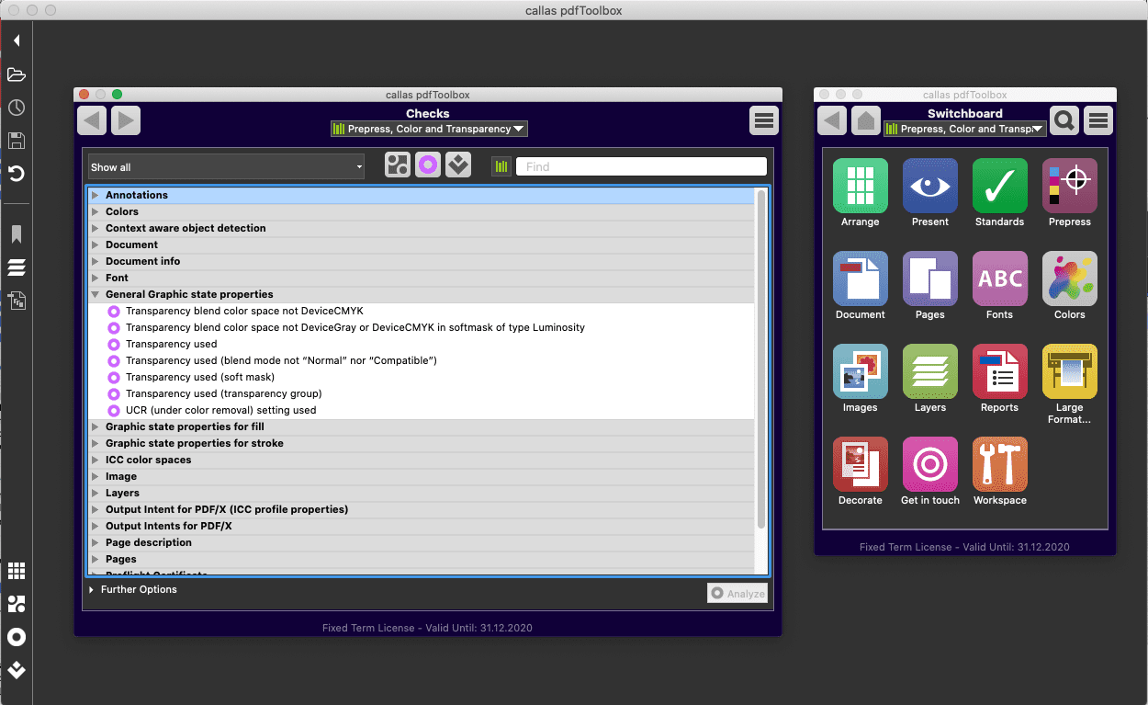Expand the Layers category in checks list
The width and height of the screenshot is (1148, 705).
click(x=95, y=493)
